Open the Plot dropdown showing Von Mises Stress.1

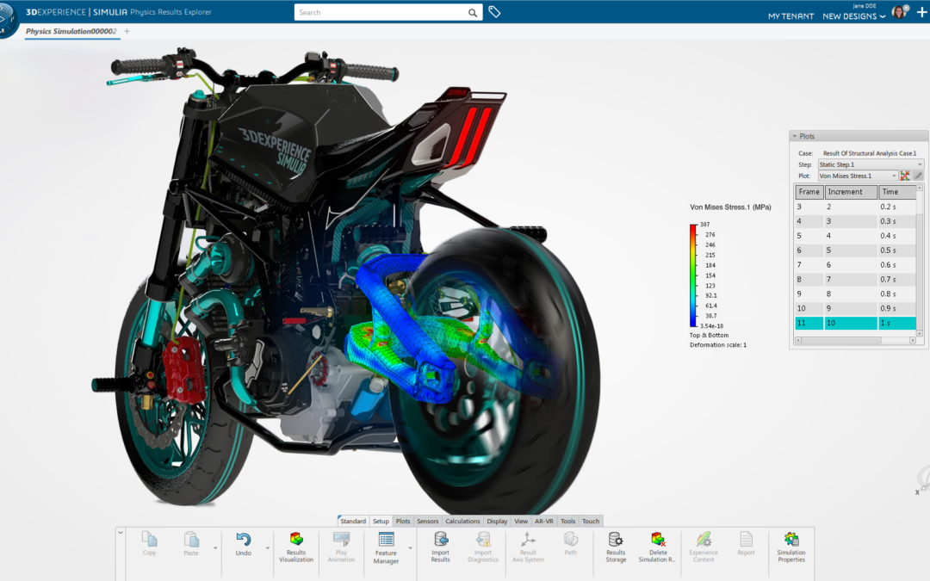(858, 176)
